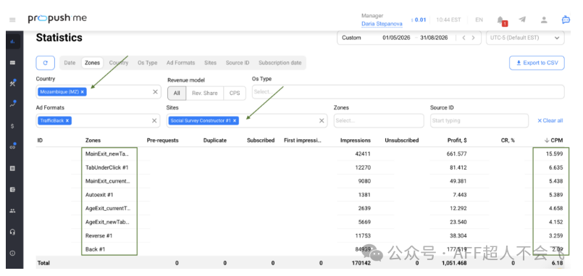The height and width of the screenshot is (276, 583).
Task: Open the UTC-5 timezone dropdown
Action: click(x=525, y=38)
